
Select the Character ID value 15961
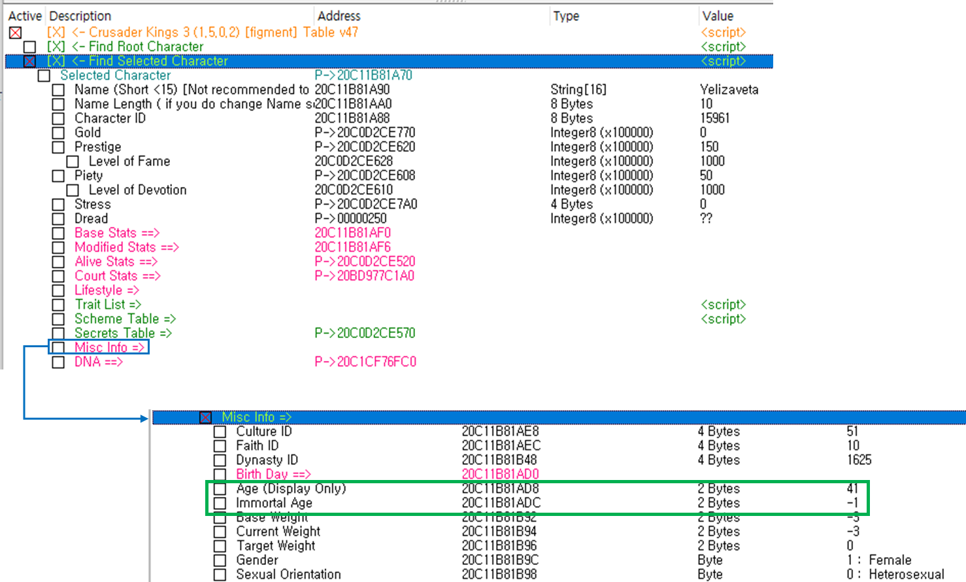click(x=715, y=118)
